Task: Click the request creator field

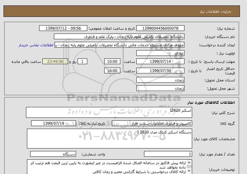Action: (x=119, y=45)
